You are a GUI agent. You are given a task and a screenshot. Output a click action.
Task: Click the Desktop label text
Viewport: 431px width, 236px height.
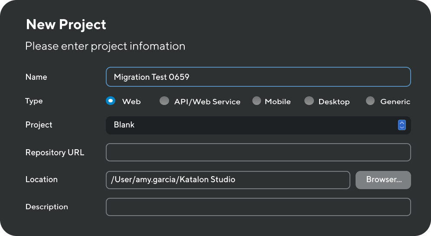(334, 102)
